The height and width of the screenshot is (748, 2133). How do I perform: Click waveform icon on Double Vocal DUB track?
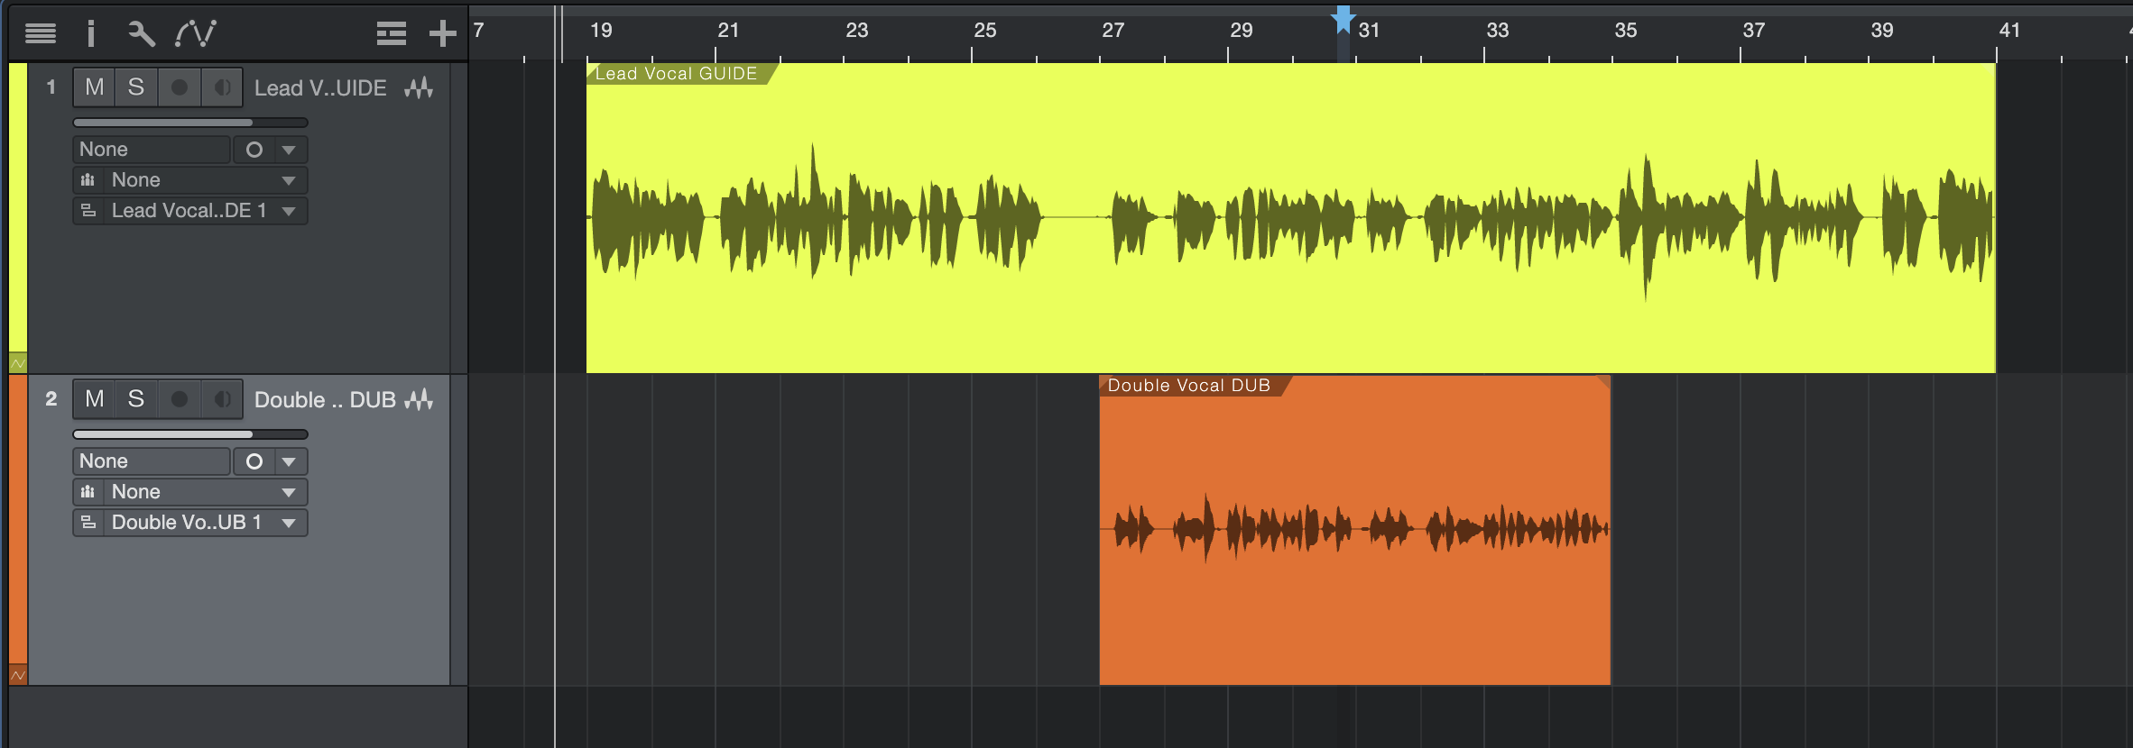pyautogui.click(x=419, y=400)
